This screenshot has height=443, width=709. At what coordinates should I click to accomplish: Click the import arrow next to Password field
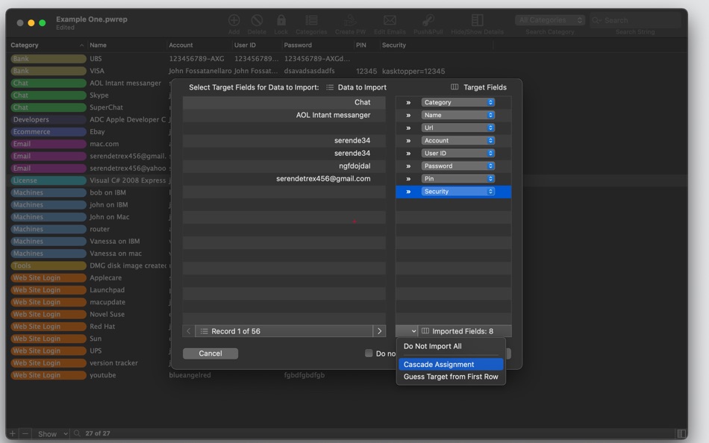[408, 166]
